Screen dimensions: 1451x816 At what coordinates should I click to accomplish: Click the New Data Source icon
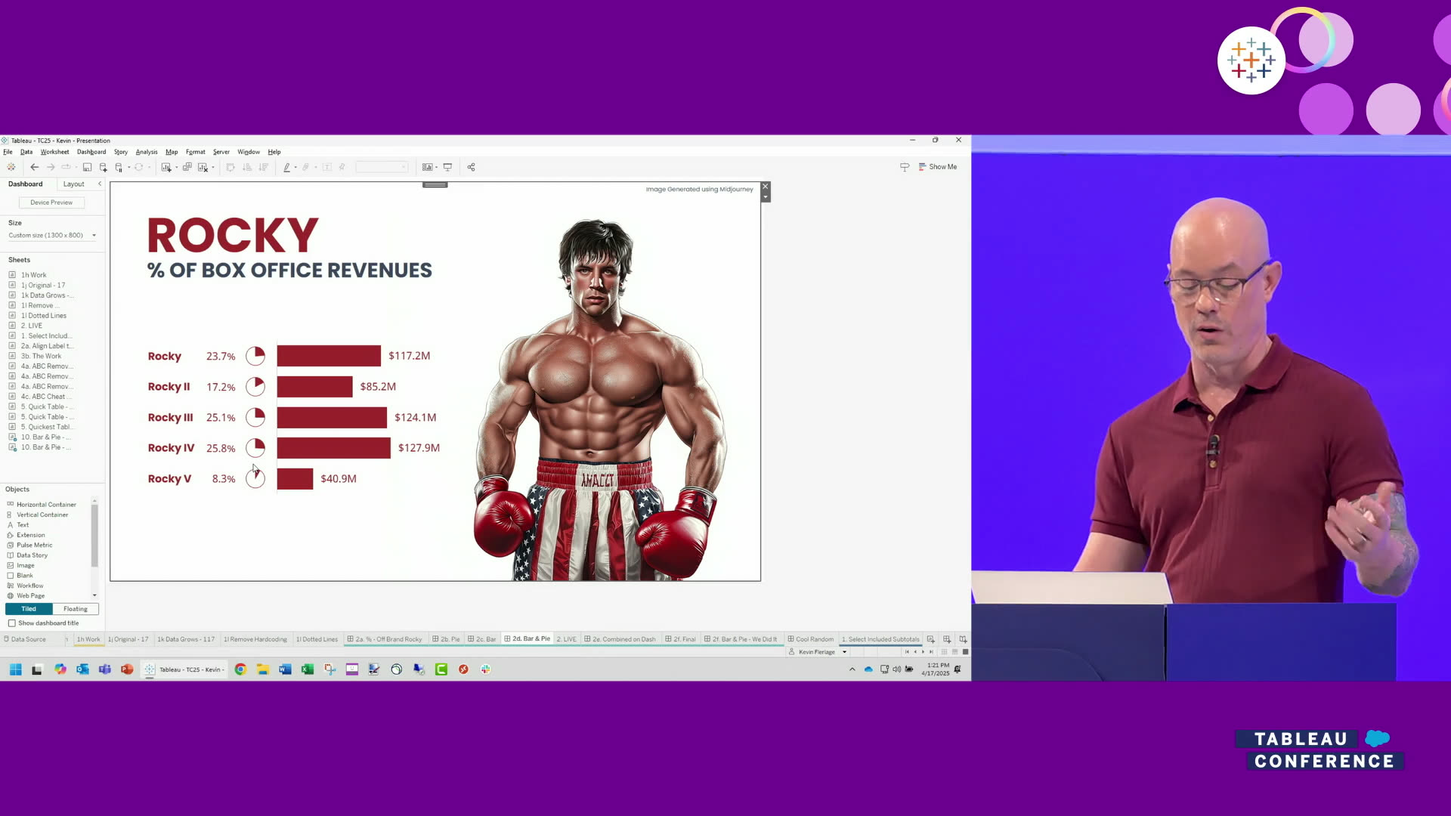(104, 167)
